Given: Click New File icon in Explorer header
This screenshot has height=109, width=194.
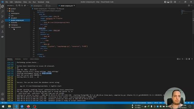Looking at the screenshot, I should pos(17,5).
